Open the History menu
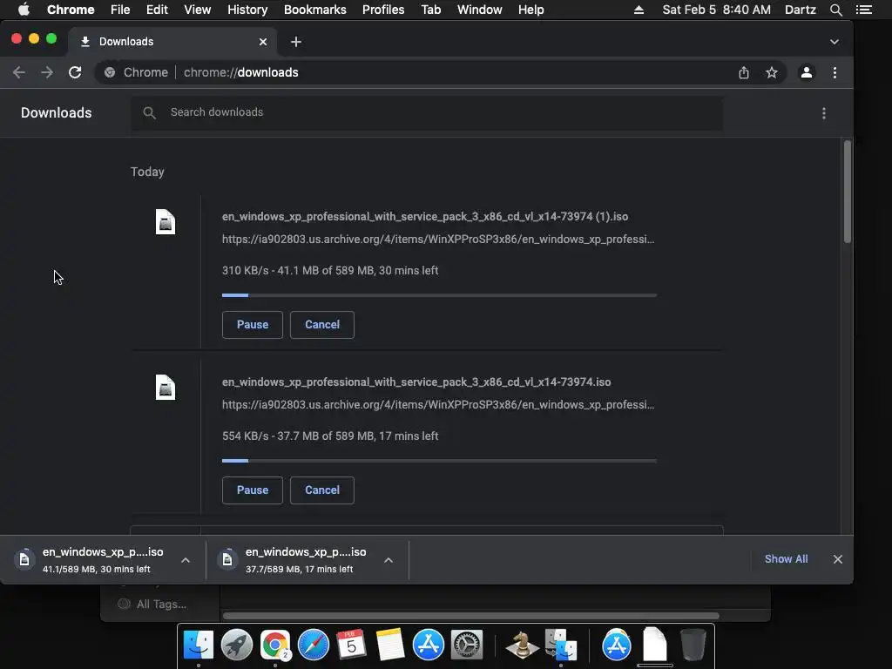 coord(247,10)
